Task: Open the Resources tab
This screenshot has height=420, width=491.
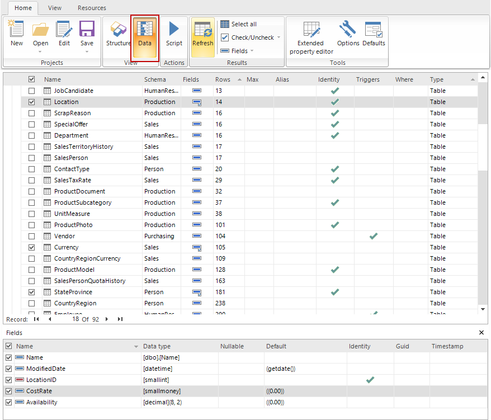Action: click(x=92, y=8)
